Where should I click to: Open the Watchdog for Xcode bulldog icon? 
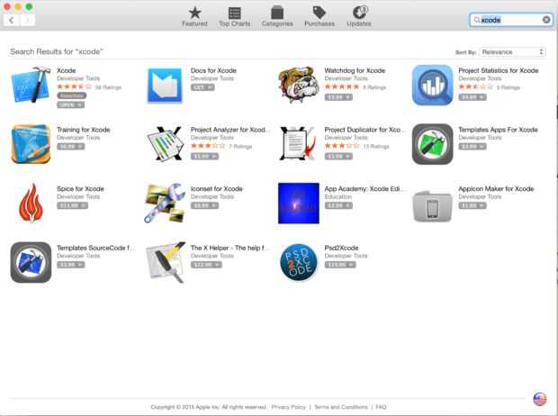[x=298, y=85]
